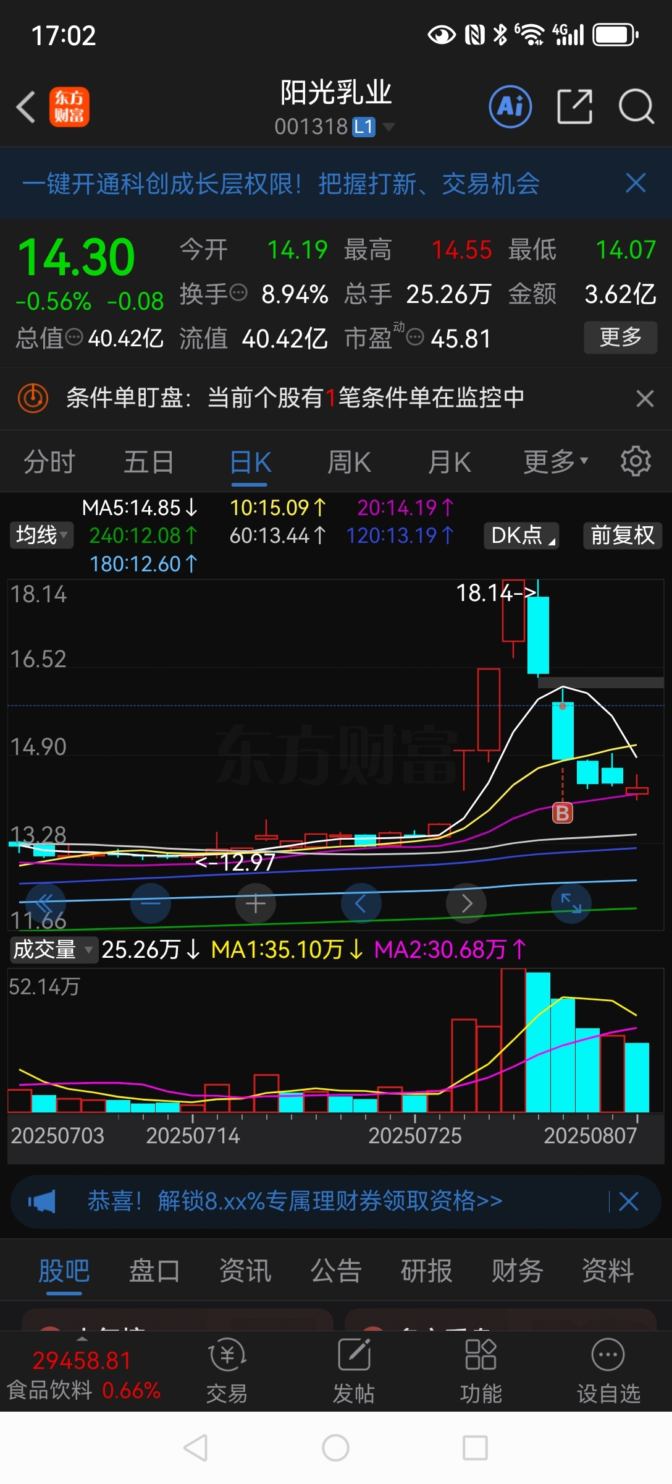Switch to the 五日 chart tab

click(x=149, y=462)
